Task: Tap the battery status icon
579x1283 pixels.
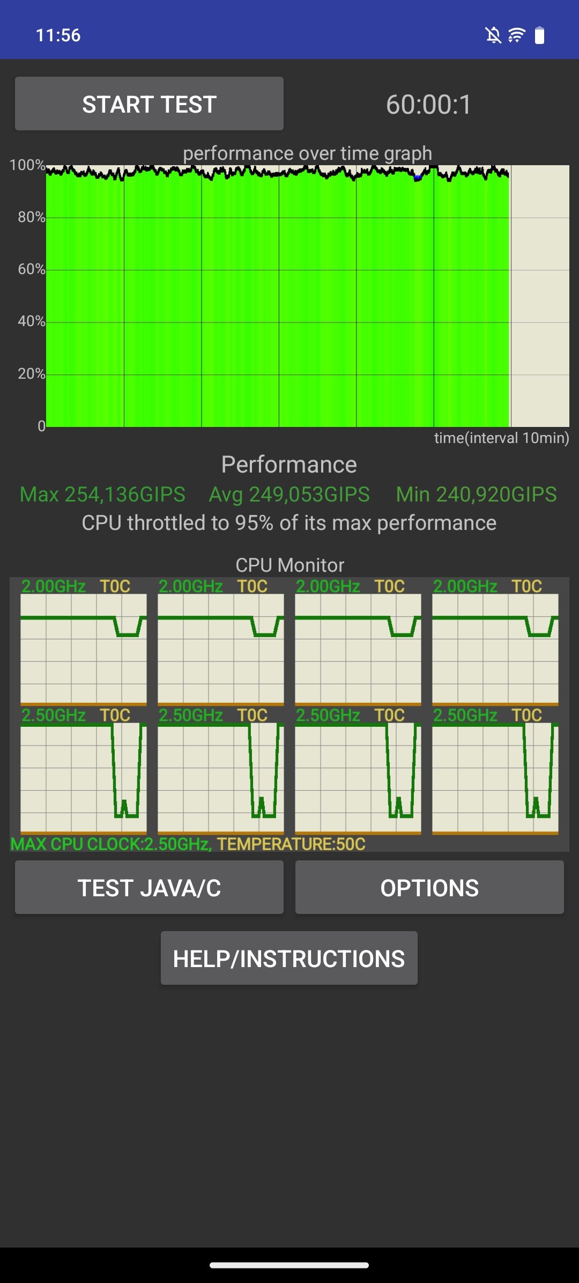Action: 539,35
